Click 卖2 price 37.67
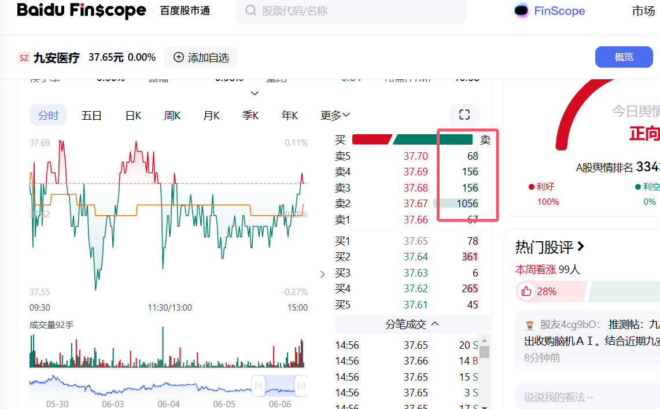 click(x=415, y=204)
